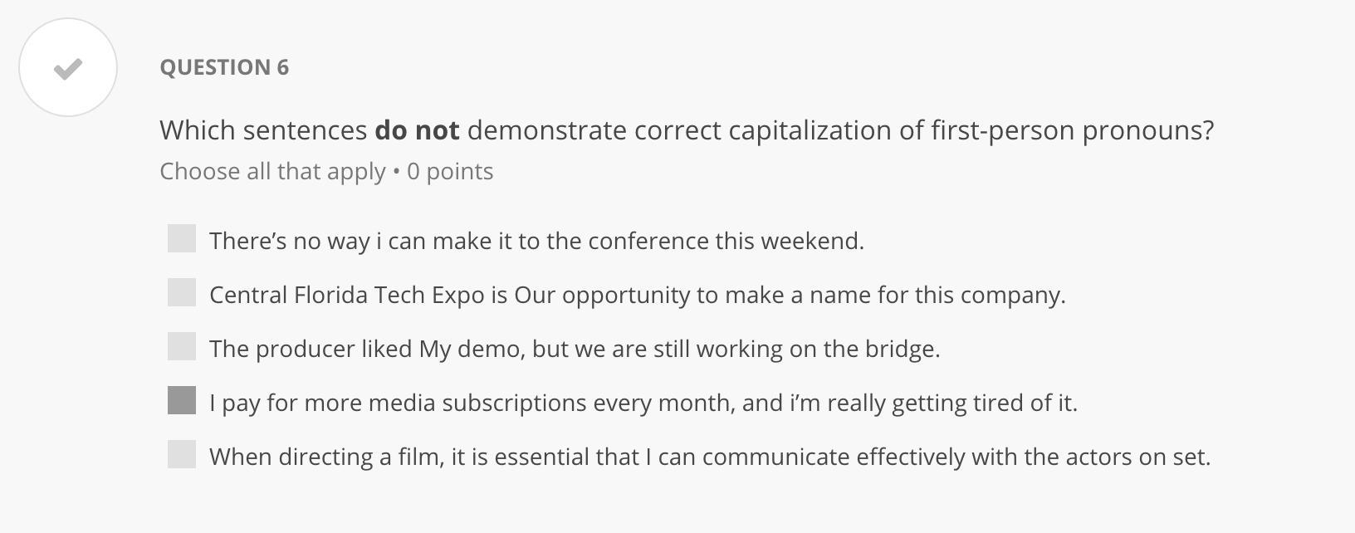Choose the 'Our opportunity' answer sentence text
The width and height of the screenshot is (1355, 533).
click(x=637, y=295)
